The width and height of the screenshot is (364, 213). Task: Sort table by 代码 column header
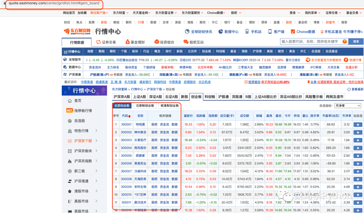pyautogui.click(x=125, y=116)
